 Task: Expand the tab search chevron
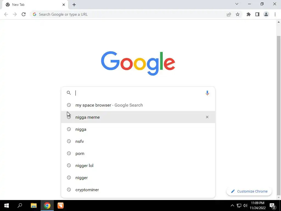pyautogui.click(x=237, y=4)
